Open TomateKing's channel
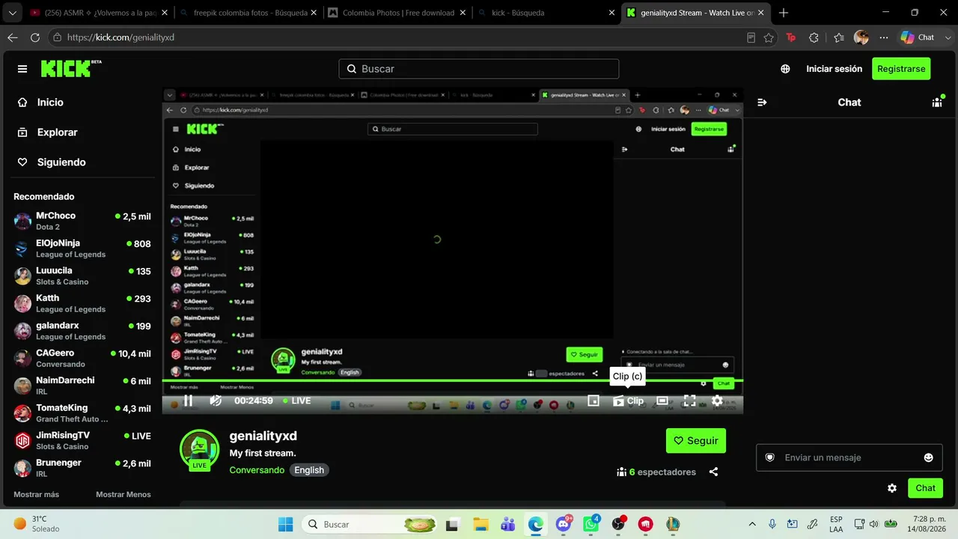 [x=82, y=413]
